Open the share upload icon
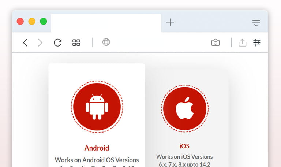This screenshot has width=281, height=167. click(x=243, y=42)
